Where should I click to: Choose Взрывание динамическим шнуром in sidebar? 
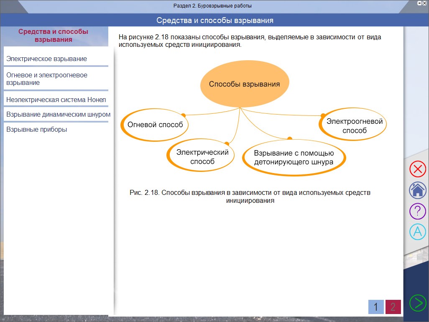coord(58,115)
